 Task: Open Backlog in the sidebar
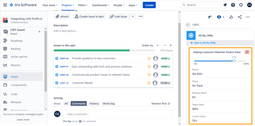[16, 49]
